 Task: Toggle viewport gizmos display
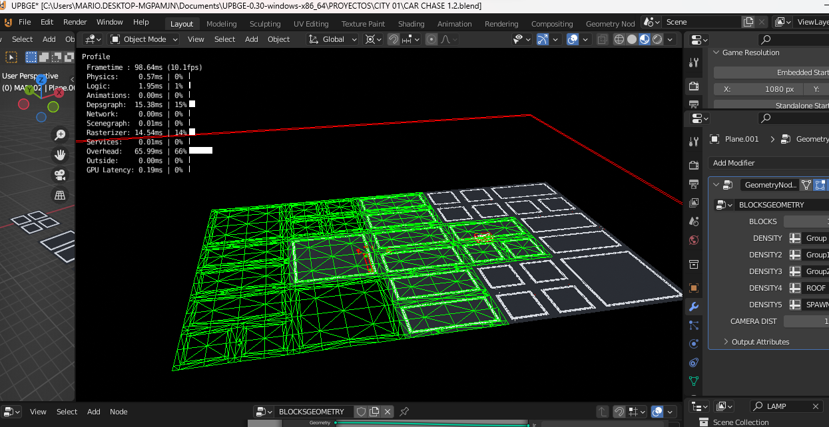[x=543, y=39]
